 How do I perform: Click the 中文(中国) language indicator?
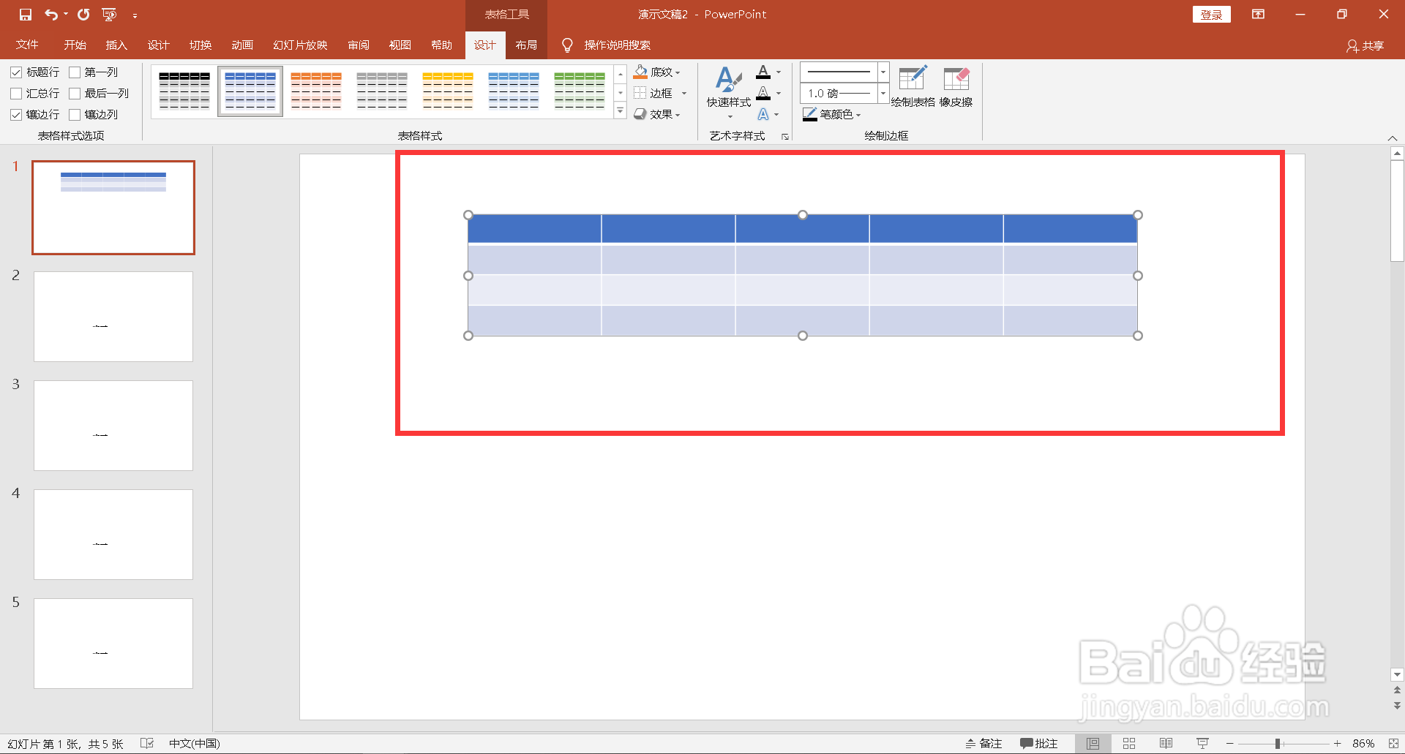tap(195, 744)
